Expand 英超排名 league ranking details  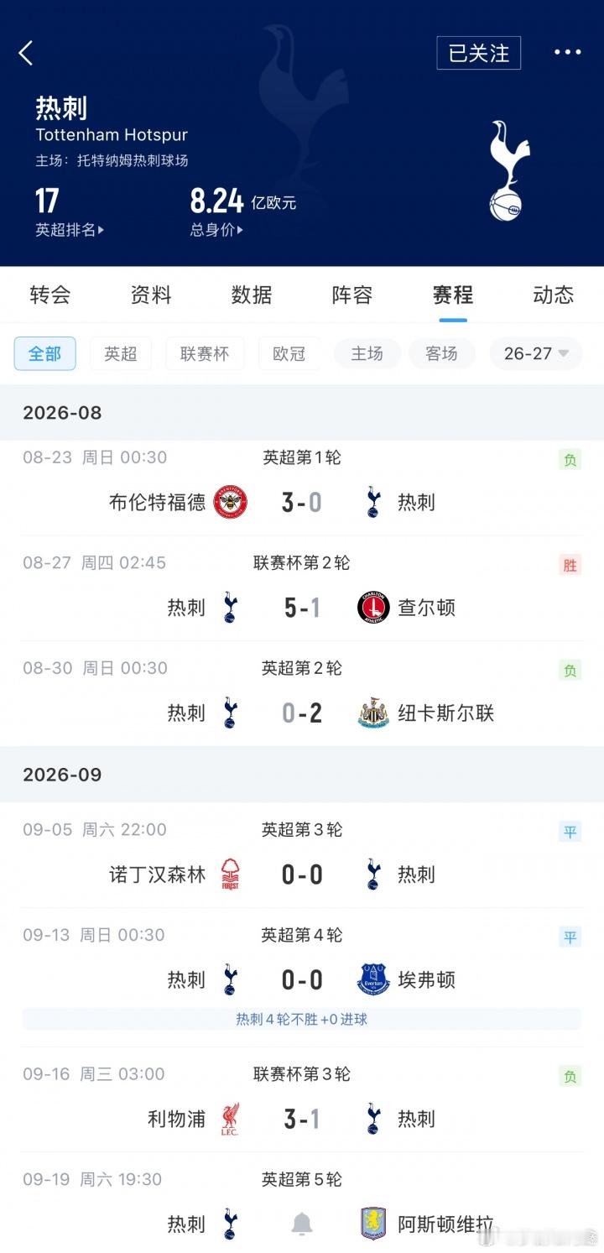[70, 230]
